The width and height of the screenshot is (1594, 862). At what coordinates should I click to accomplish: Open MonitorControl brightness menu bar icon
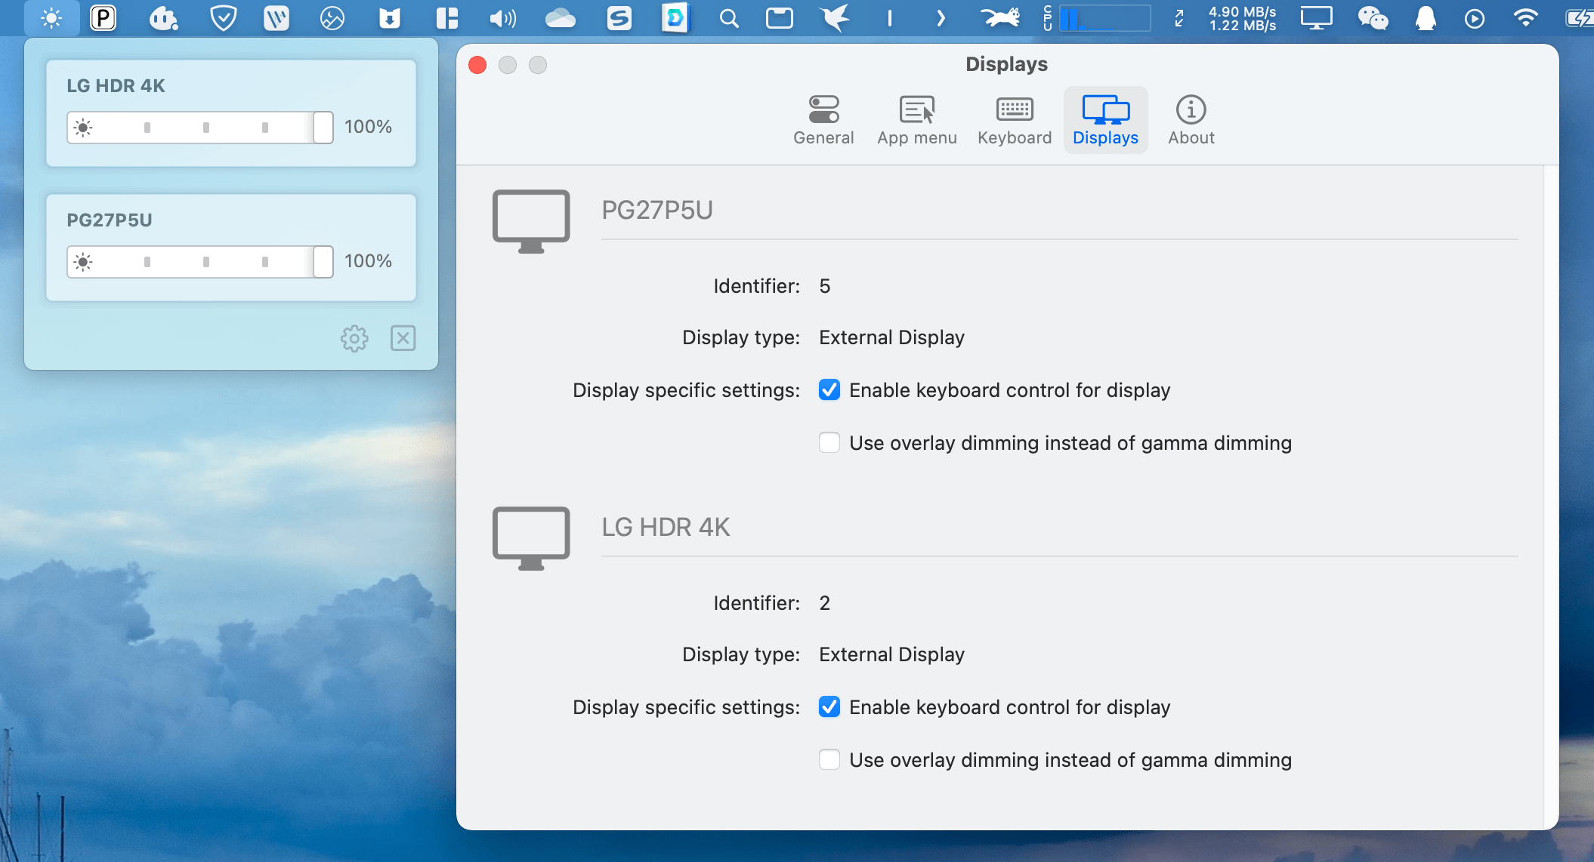(51, 18)
